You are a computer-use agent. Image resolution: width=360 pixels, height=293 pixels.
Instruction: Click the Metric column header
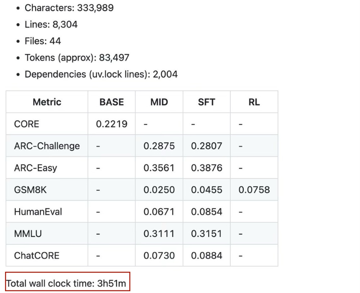tap(47, 102)
